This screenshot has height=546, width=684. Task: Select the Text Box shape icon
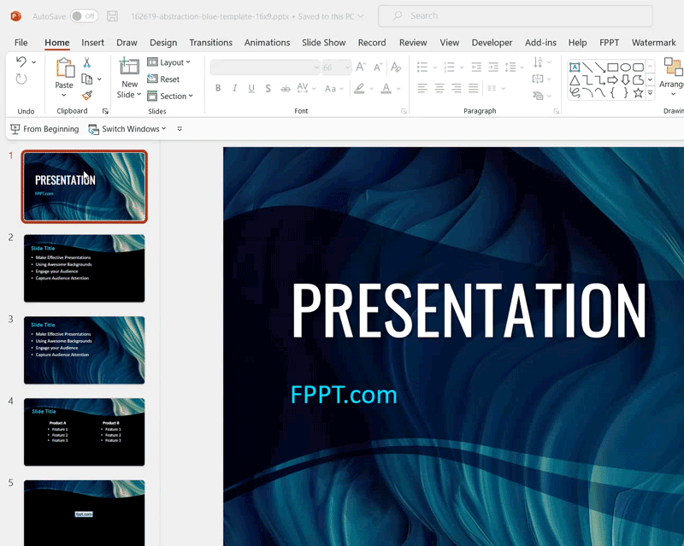click(x=575, y=67)
